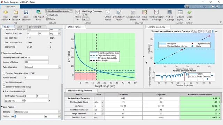This screenshot has width=223, height=125.
Task: Click the data tips icon in plot toolbar
Action: pyautogui.click(x=196, y=31)
